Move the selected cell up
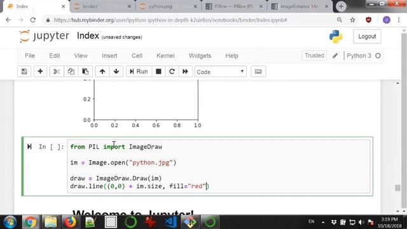This screenshot has width=407, height=229. pyautogui.click(x=102, y=71)
